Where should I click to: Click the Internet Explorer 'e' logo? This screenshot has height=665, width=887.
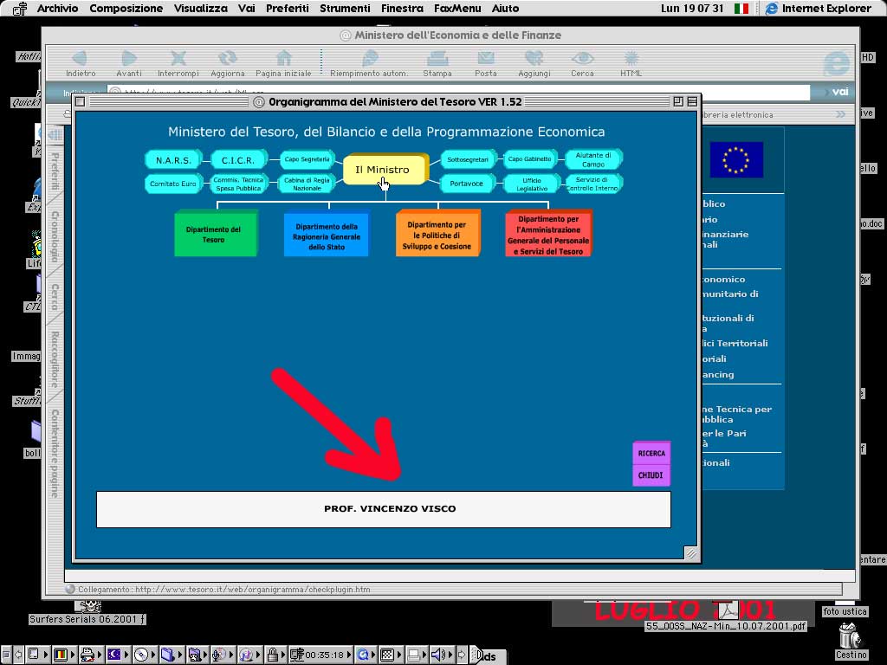tap(836, 63)
